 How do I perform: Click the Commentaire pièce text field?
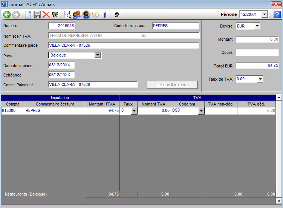pos(123,46)
